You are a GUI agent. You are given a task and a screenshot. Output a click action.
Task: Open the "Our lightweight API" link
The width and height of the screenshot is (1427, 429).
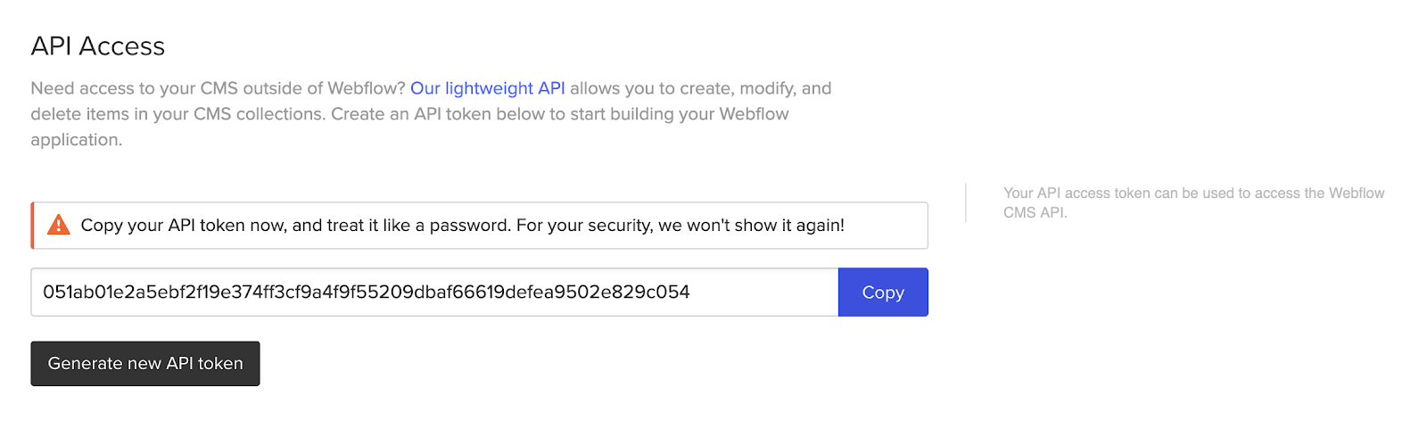(x=487, y=88)
